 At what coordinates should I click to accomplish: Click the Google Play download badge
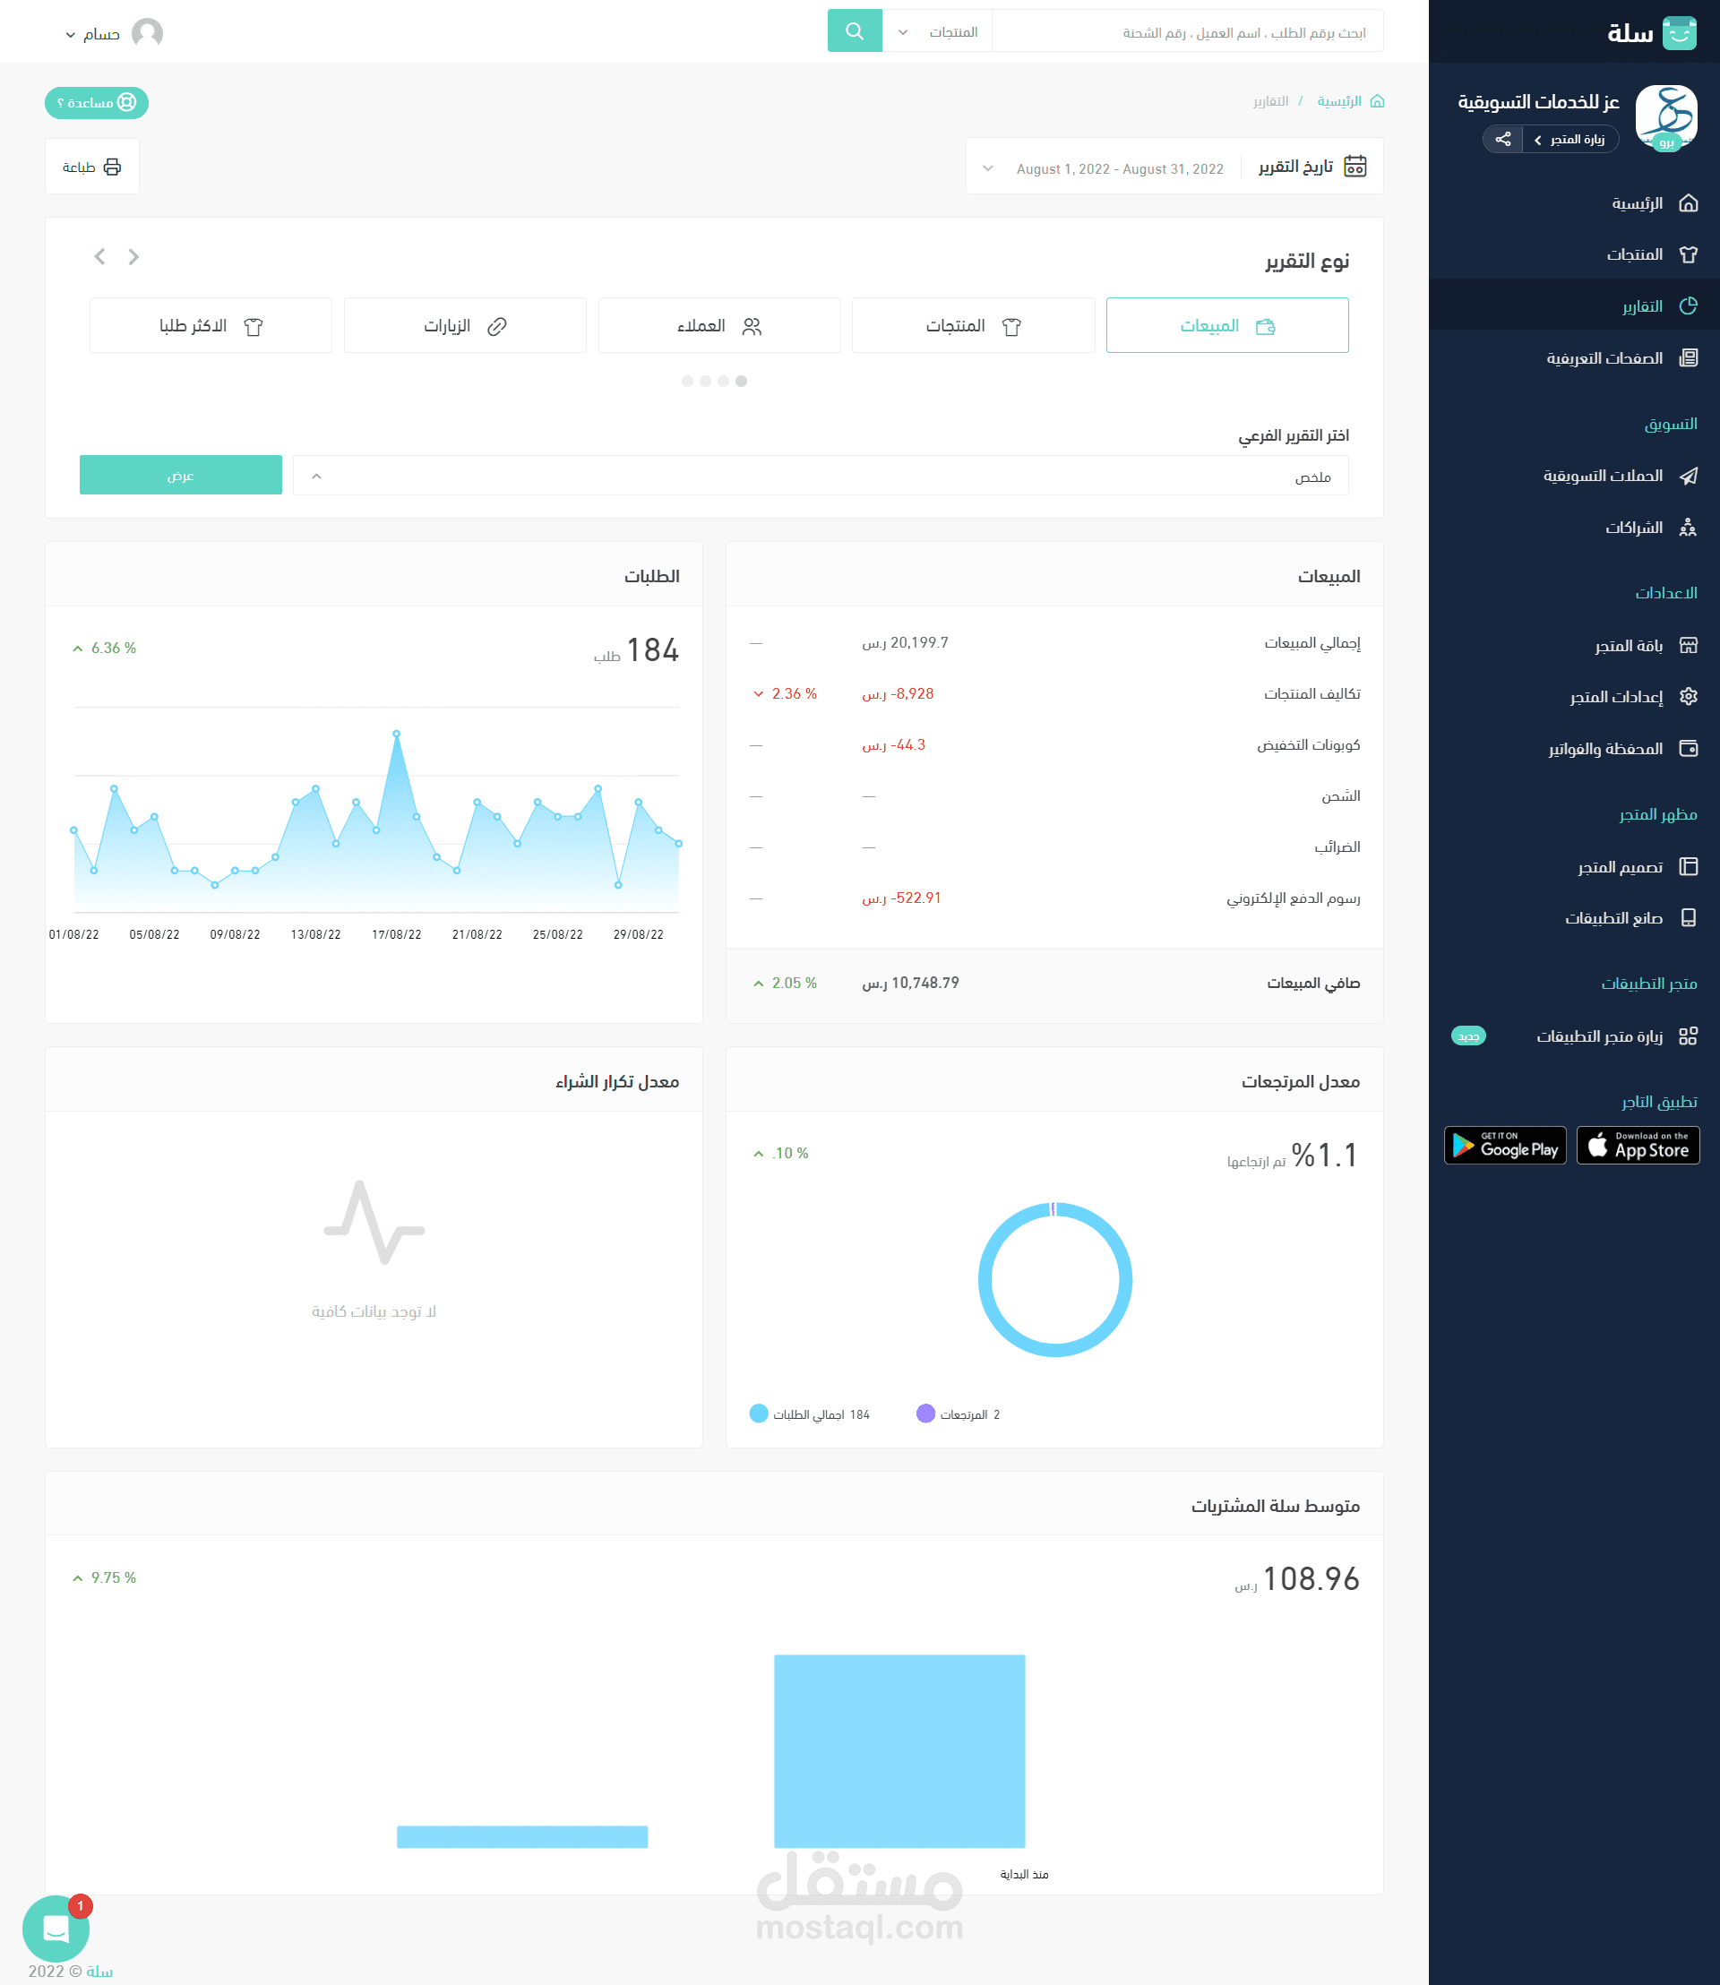tap(1505, 1145)
